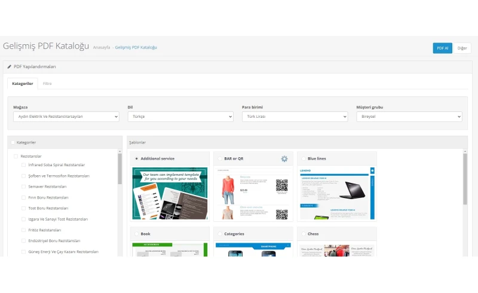Switch to the Kategoriler tab
Image resolution: width=478 pixels, height=293 pixels.
coord(23,84)
